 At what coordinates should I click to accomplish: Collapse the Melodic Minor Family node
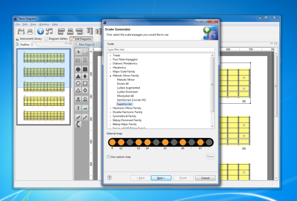pyautogui.click(x=110, y=76)
